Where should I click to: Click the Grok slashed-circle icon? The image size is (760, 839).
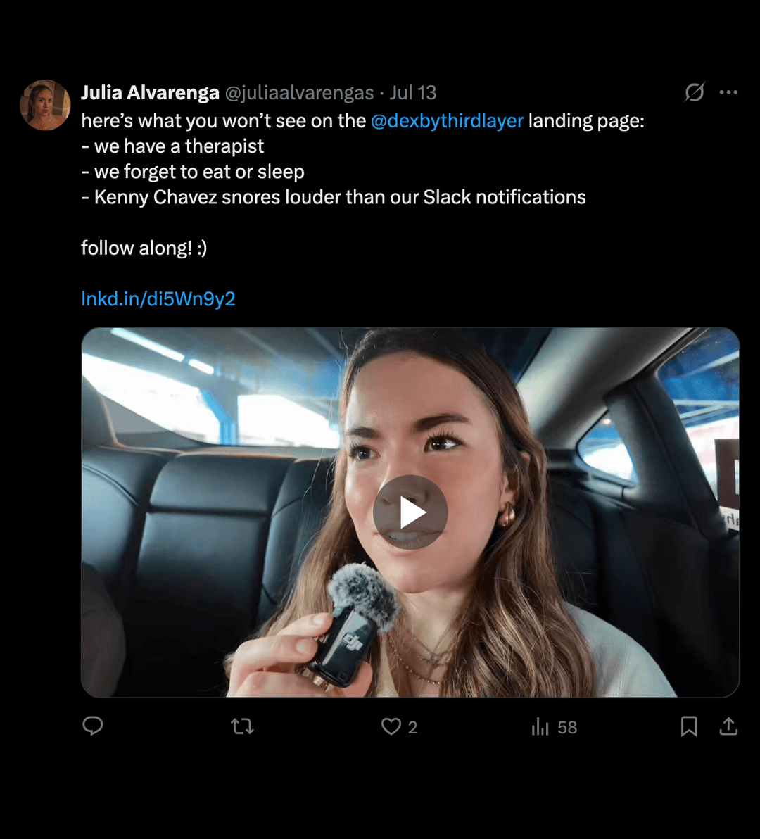pyautogui.click(x=695, y=92)
